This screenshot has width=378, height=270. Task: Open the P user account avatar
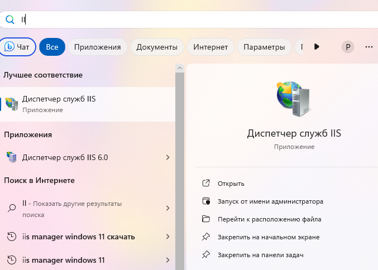click(x=348, y=47)
